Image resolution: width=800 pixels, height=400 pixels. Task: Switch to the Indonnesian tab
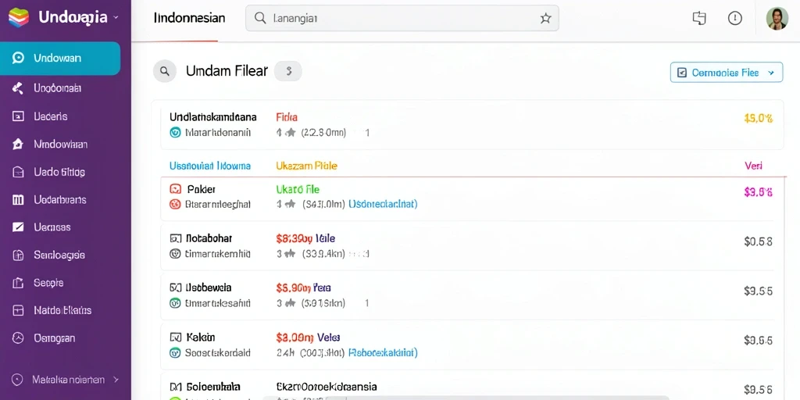pos(189,19)
